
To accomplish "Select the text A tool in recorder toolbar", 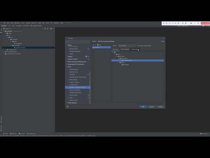I will coord(175,23).
